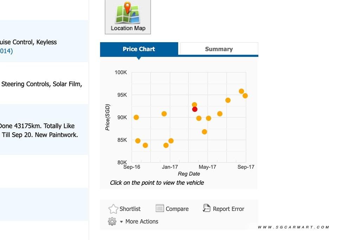Switch to the Summary tab
Viewport: 360px width, 240px height.
219,49
